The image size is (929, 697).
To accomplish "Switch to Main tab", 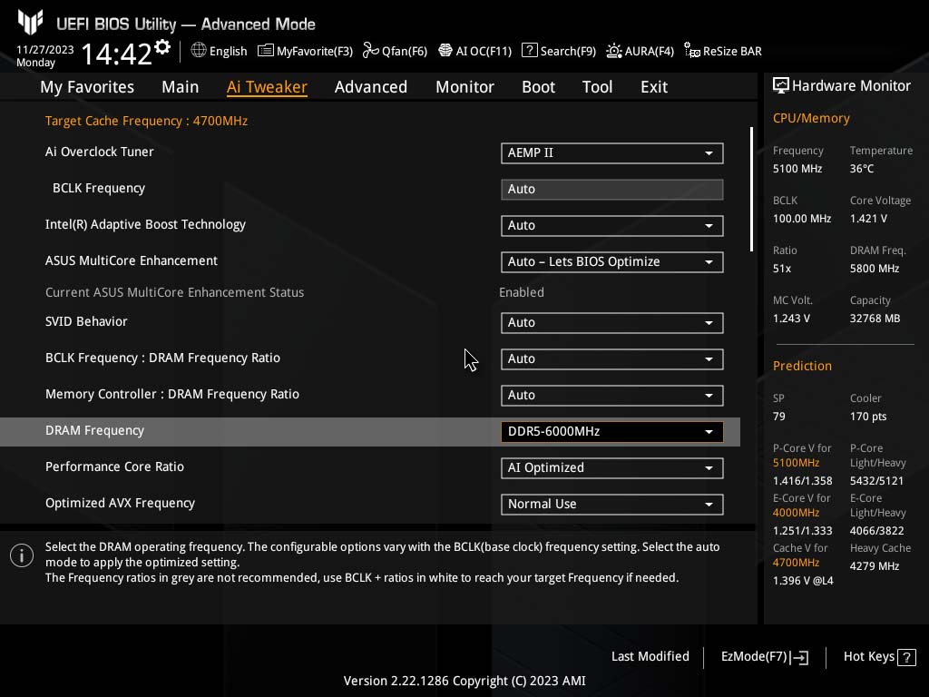I will [x=181, y=87].
